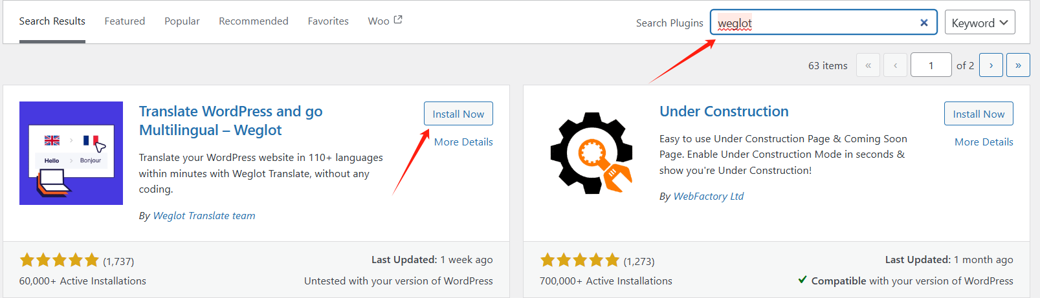Open the Favorites tab
The height and width of the screenshot is (298, 1040).
[328, 21]
